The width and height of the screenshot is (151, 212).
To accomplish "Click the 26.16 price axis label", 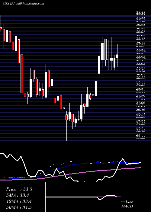I will 141,110.
